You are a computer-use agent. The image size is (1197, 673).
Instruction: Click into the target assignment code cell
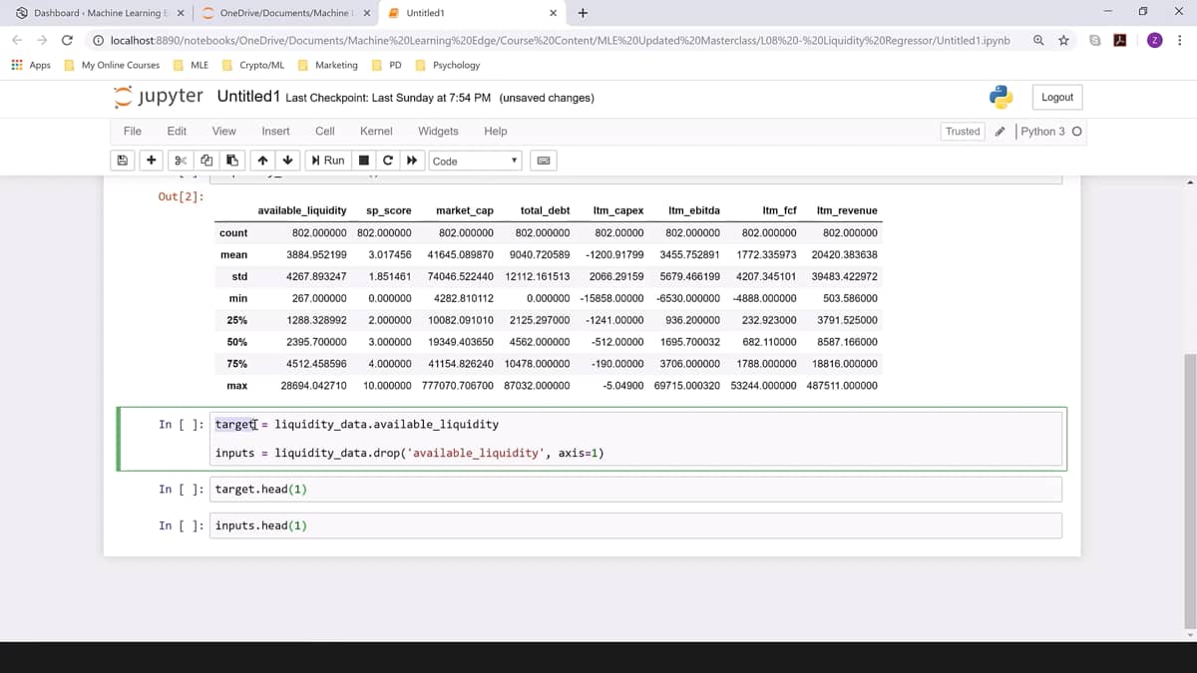(x=637, y=439)
